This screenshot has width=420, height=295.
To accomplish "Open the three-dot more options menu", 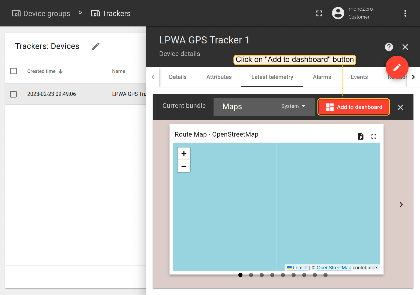I will tap(405, 13).
